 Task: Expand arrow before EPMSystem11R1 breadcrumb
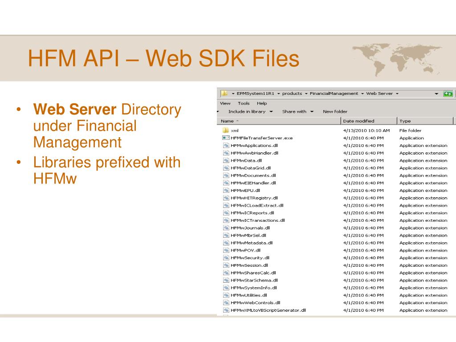click(233, 94)
